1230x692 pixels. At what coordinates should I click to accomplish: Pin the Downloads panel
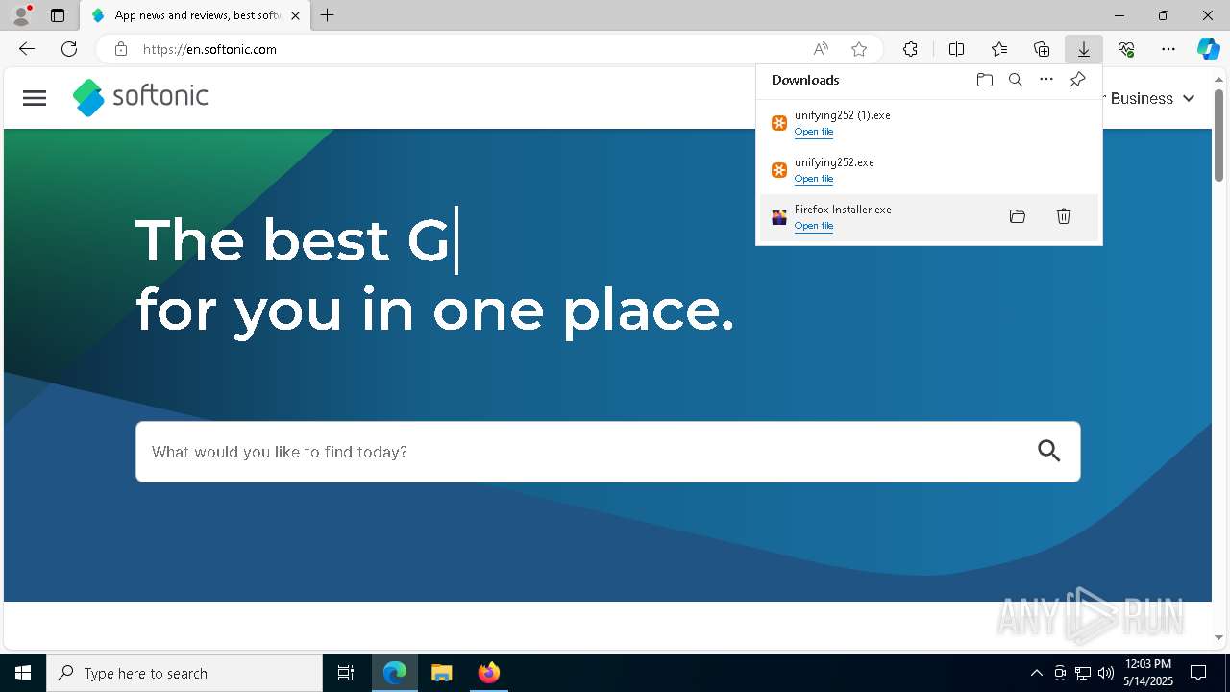[x=1078, y=80]
